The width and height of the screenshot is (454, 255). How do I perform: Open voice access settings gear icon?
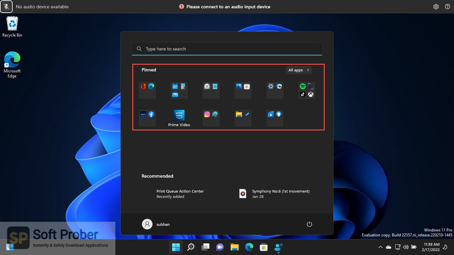click(436, 7)
